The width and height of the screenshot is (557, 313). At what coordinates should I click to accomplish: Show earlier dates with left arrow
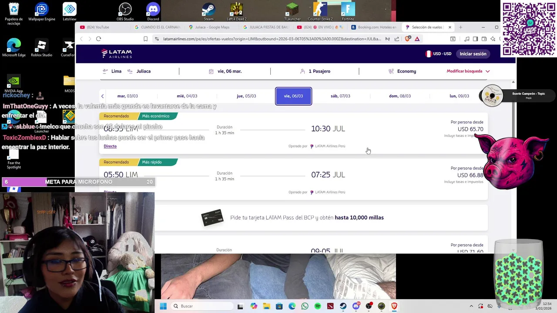coord(103,96)
